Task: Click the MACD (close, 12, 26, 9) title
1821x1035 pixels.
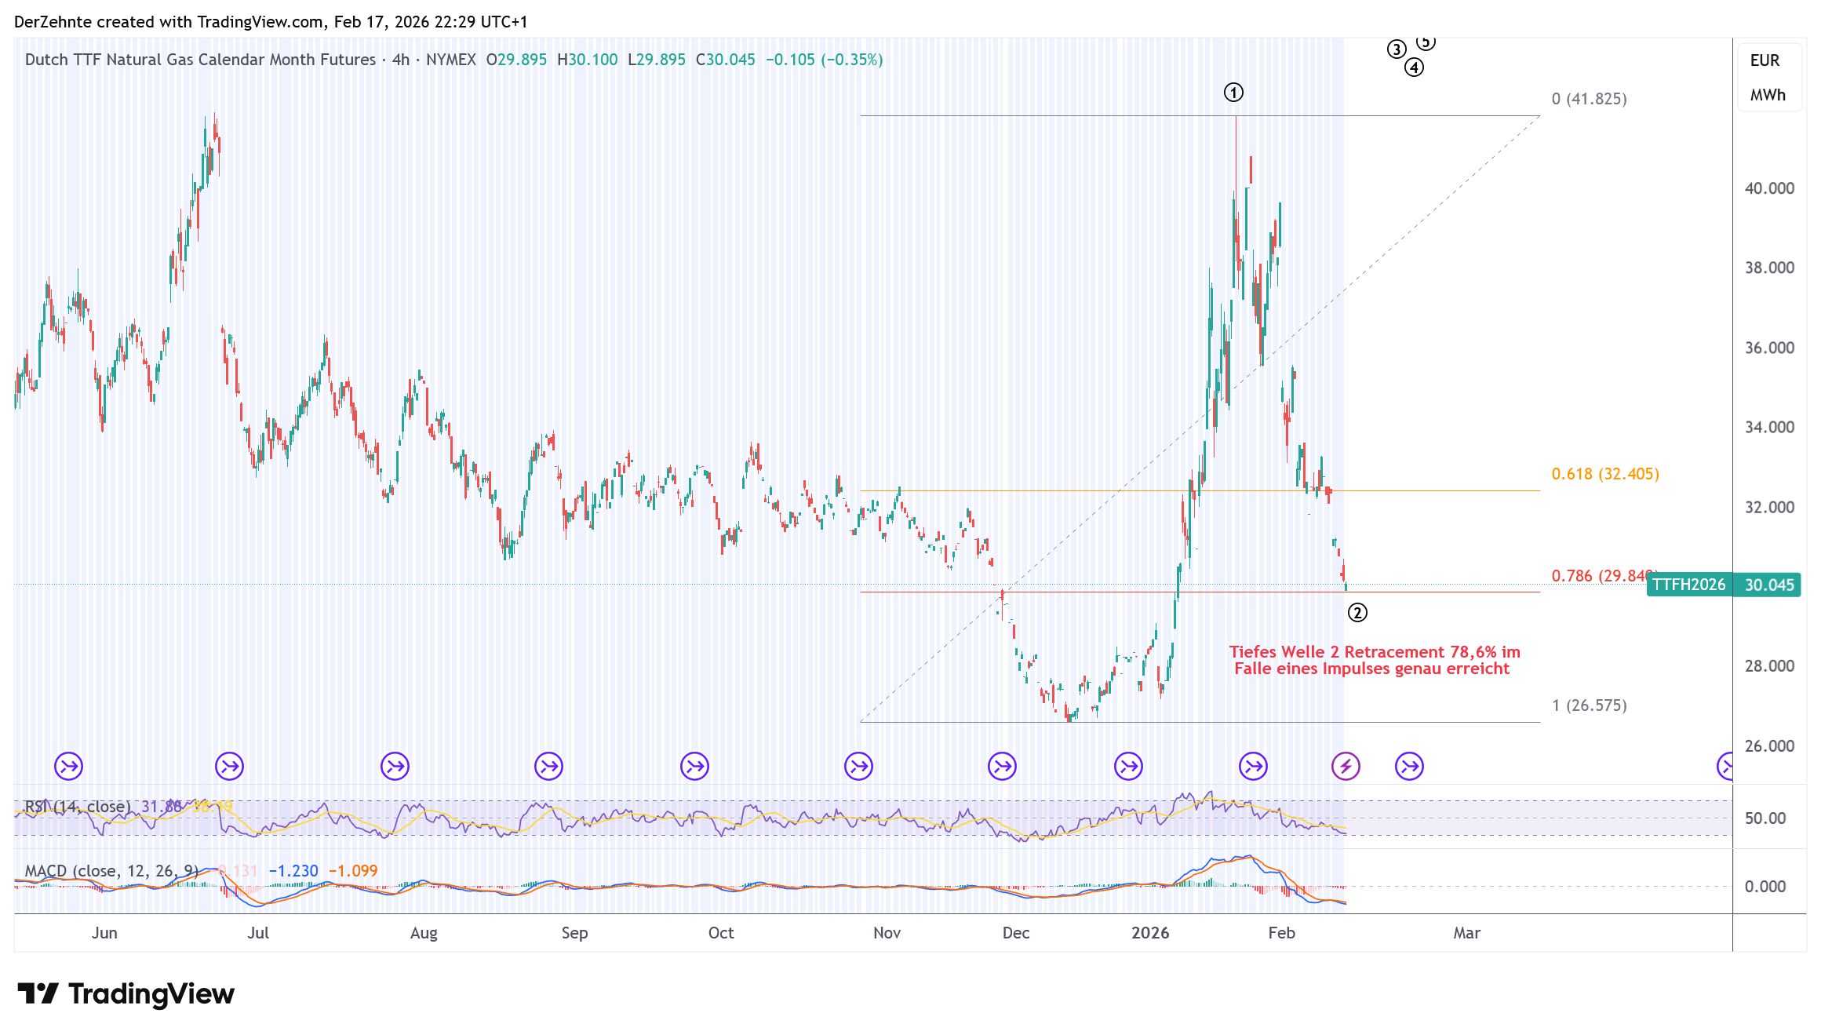Action: pos(111,871)
